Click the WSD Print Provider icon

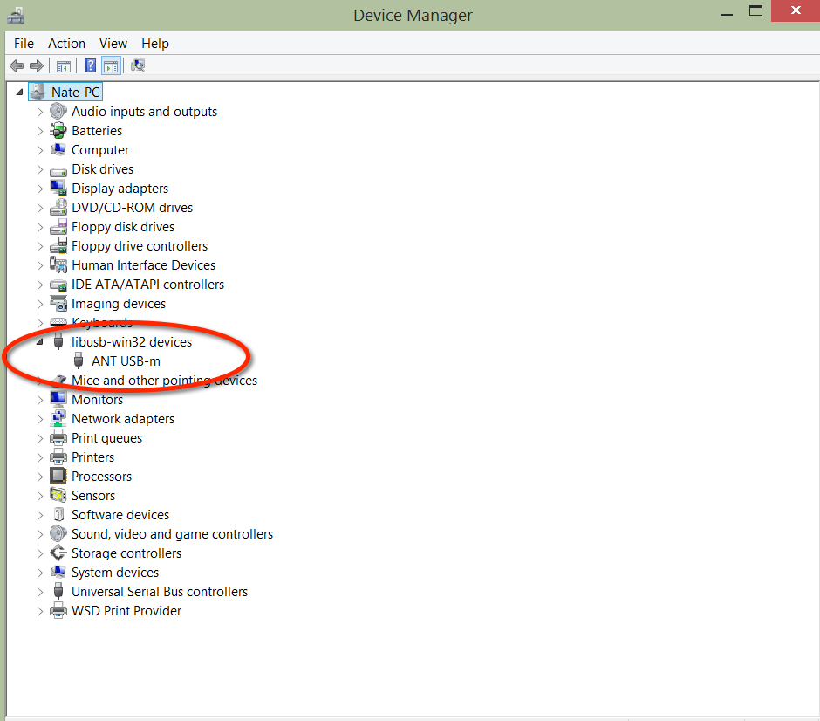point(58,611)
